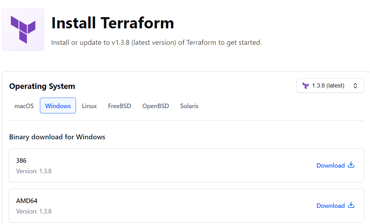Keep Windows selected as the operating system
The height and width of the screenshot is (224, 370).
click(x=58, y=106)
